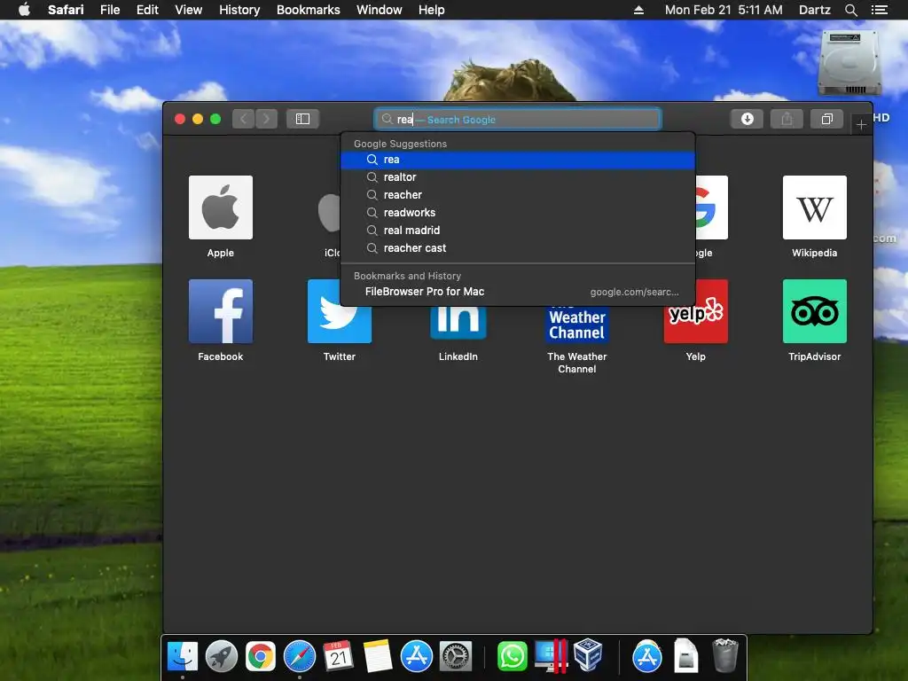Image resolution: width=908 pixels, height=681 pixels.
Task: Click the Safari compass in the Dock
Action: 300,657
